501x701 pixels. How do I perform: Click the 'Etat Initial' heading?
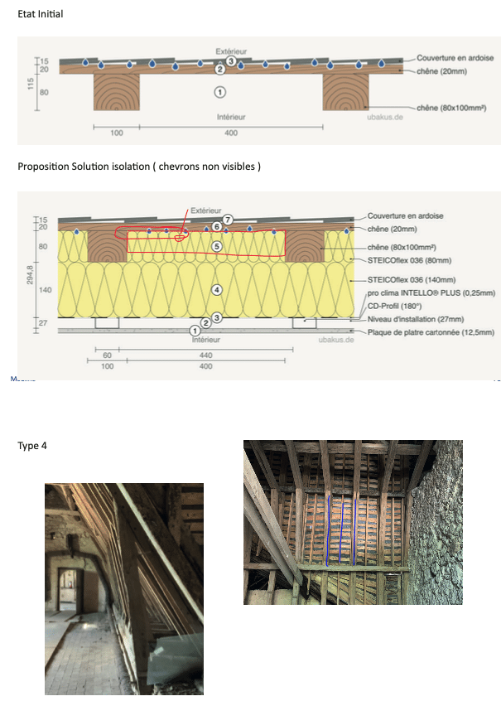[40, 14]
